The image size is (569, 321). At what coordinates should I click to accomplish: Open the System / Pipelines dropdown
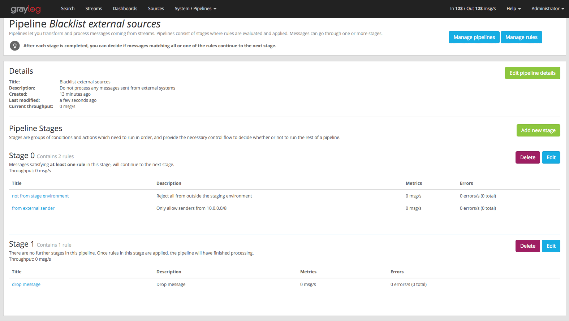[x=195, y=9]
